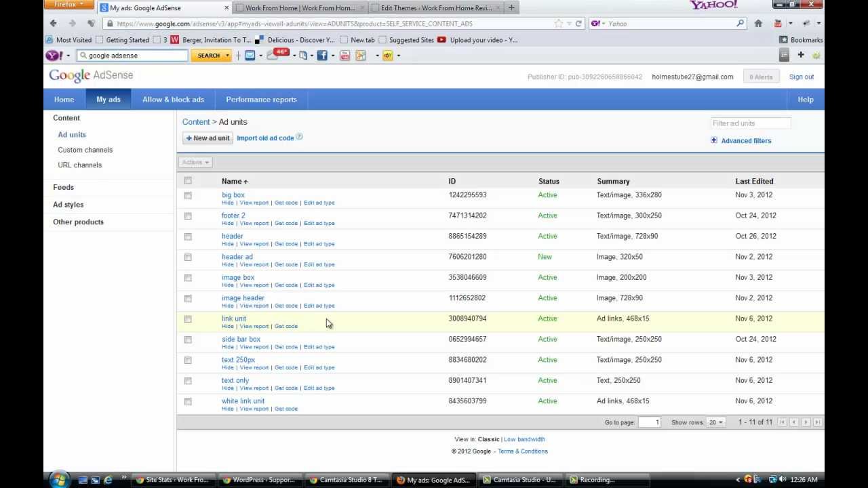Image resolution: width=868 pixels, height=488 pixels.
Task: Go to the last page arrow in pagination
Action: click(x=817, y=422)
